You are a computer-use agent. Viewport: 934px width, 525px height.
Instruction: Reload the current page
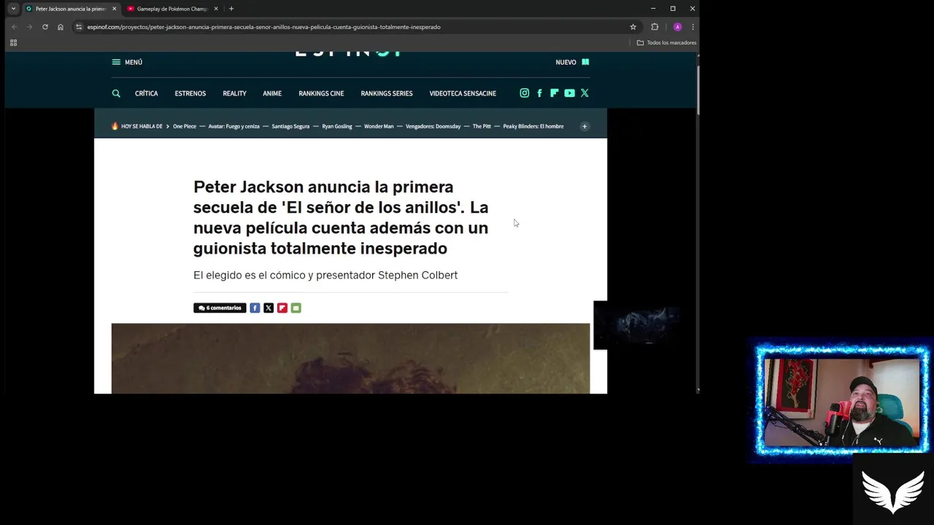pyautogui.click(x=45, y=27)
